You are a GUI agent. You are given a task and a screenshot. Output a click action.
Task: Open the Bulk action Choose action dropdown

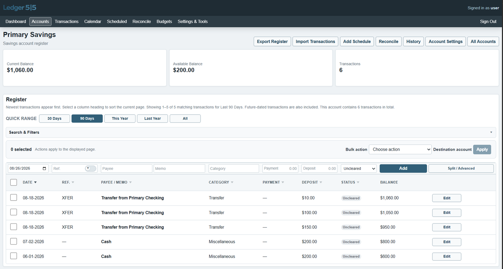click(400, 149)
